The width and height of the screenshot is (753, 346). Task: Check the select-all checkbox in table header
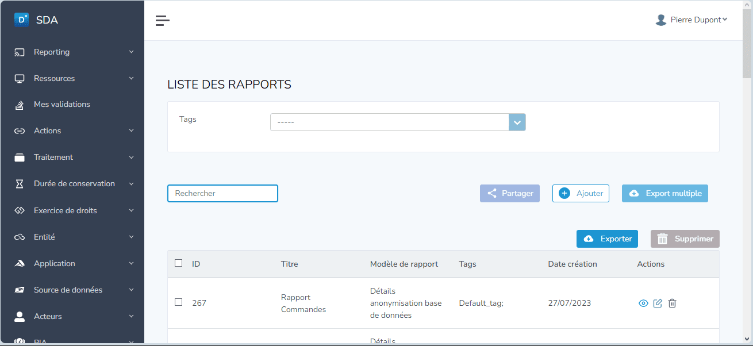coord(178,263)
